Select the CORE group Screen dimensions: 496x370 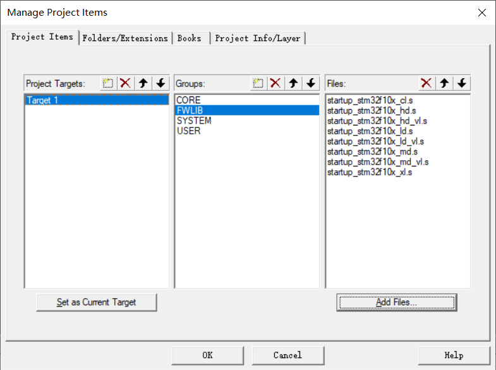[246, 100]
